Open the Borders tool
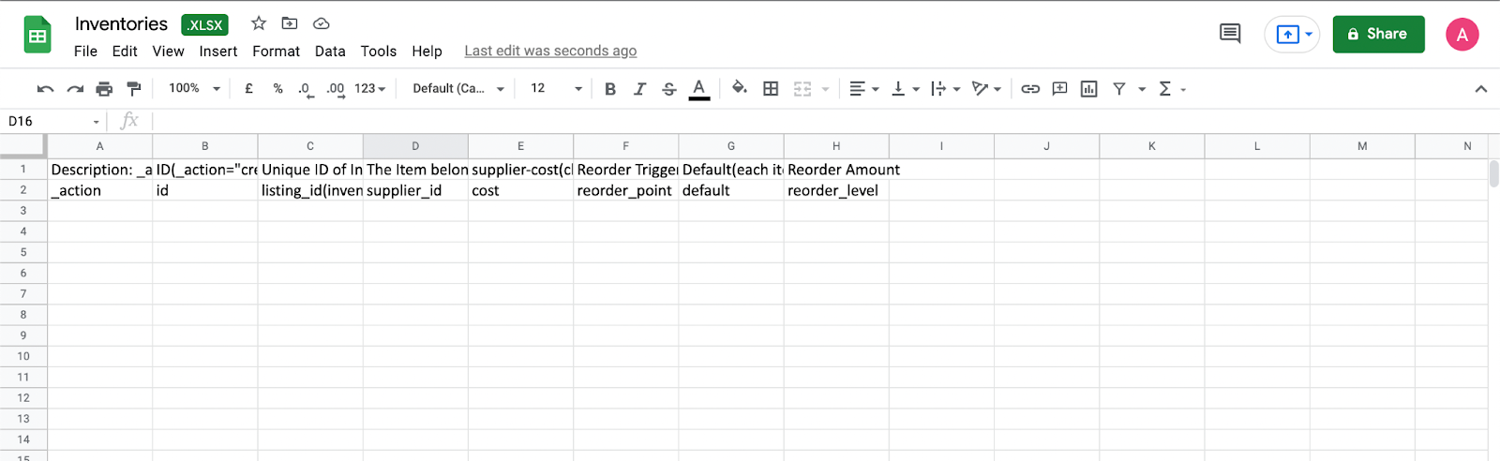 (771, 89)
